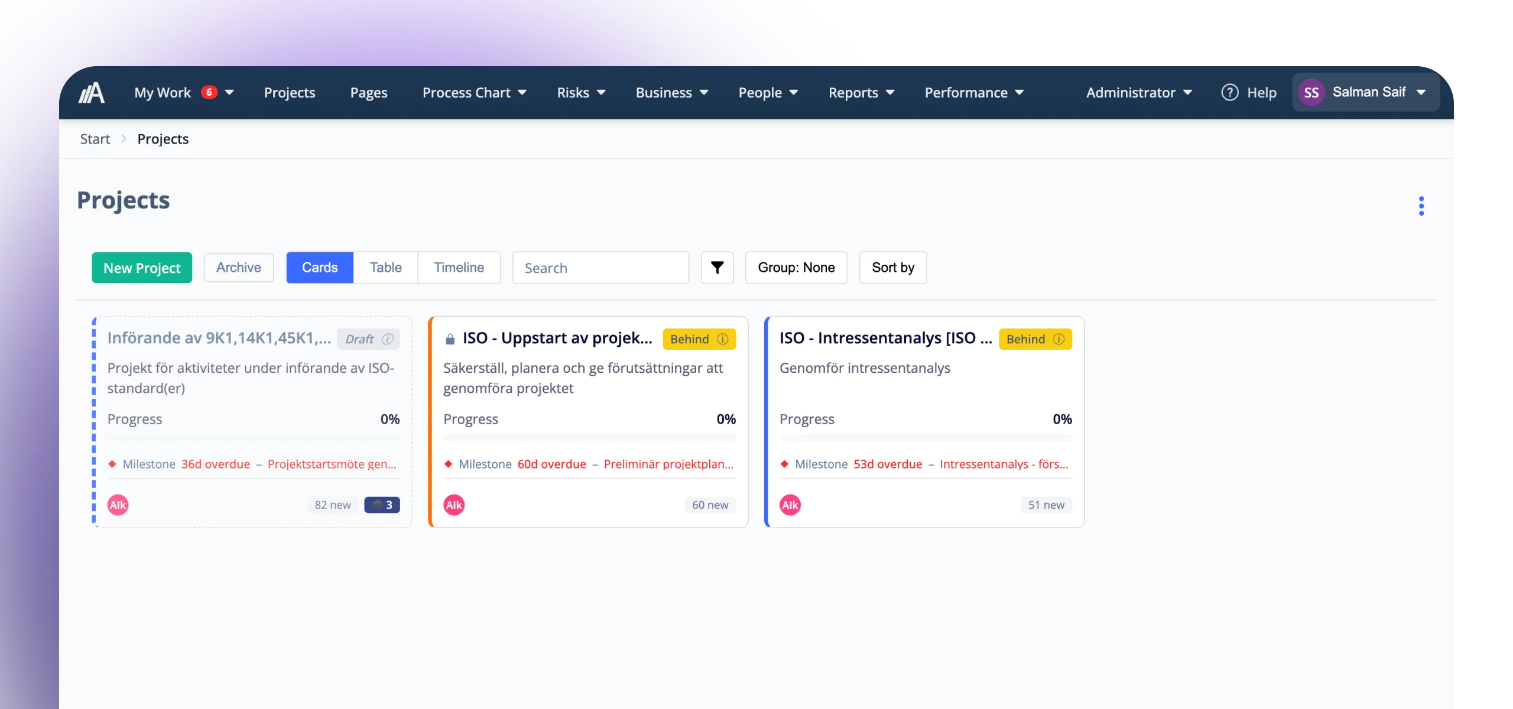Click the Intressentanalys - förs... milestone text
Screen dimensions: 1513x709
tap(1004, 464)
